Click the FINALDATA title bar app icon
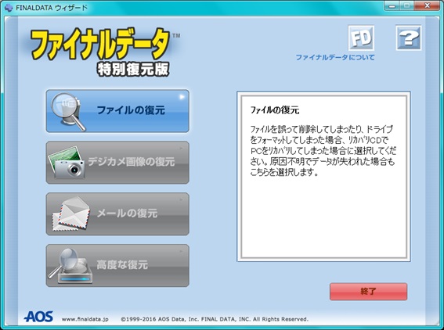This screenshot has height=330, width=444. [x=9, y=8]
